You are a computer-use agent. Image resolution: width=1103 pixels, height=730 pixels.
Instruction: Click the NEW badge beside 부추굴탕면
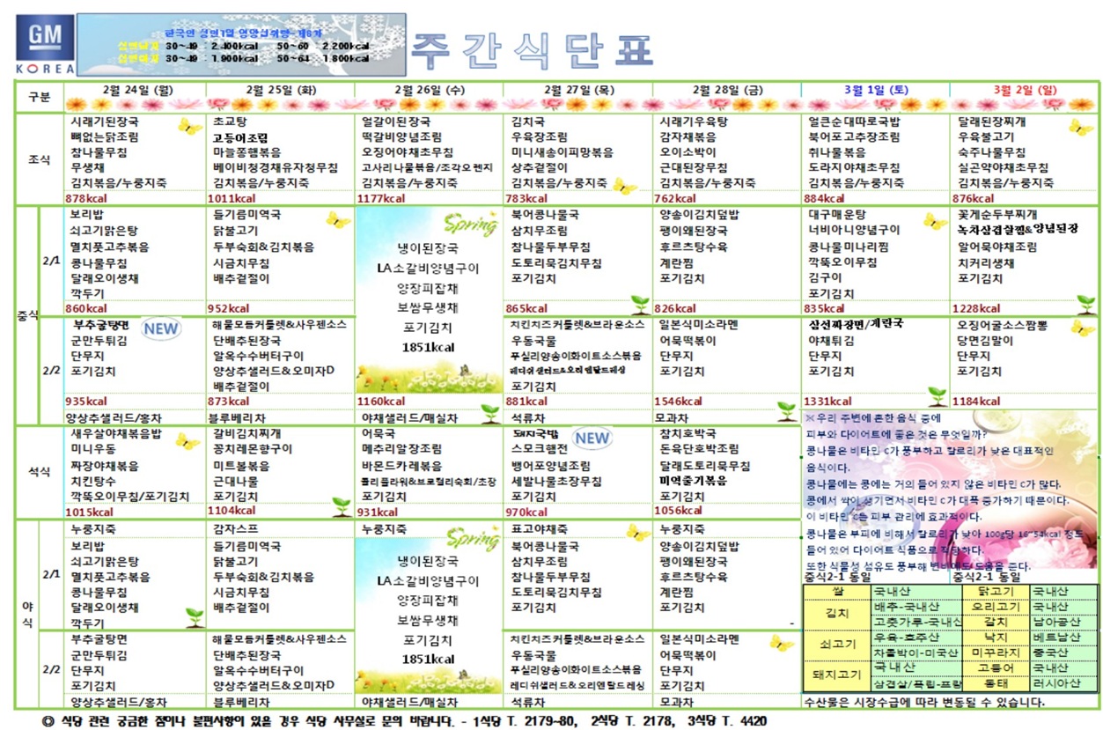coord(161,328)
